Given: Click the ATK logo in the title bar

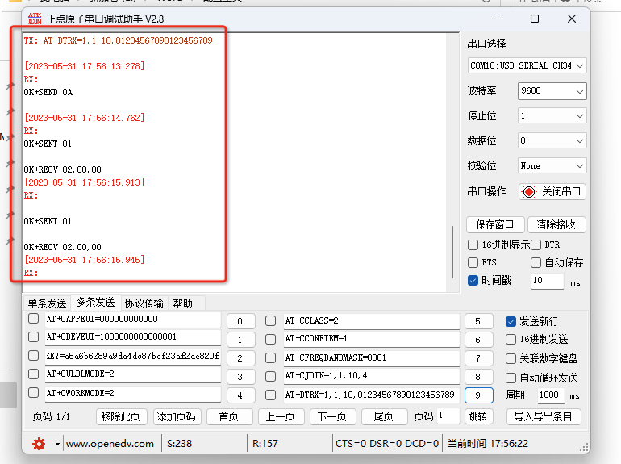Looking at the screenshot, I should (35, 18).
